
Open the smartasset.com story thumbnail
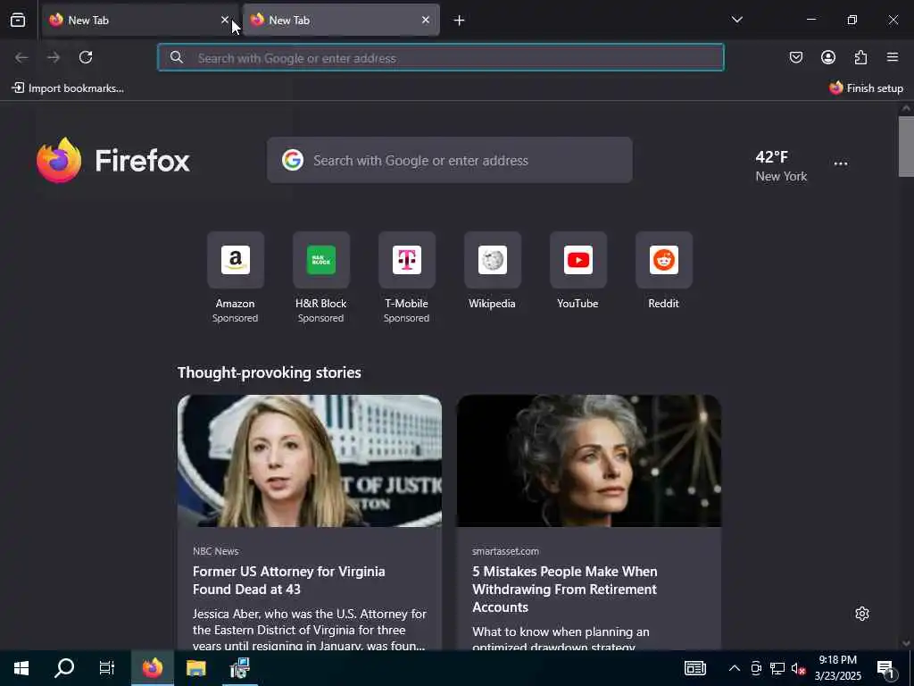(589, 461)
